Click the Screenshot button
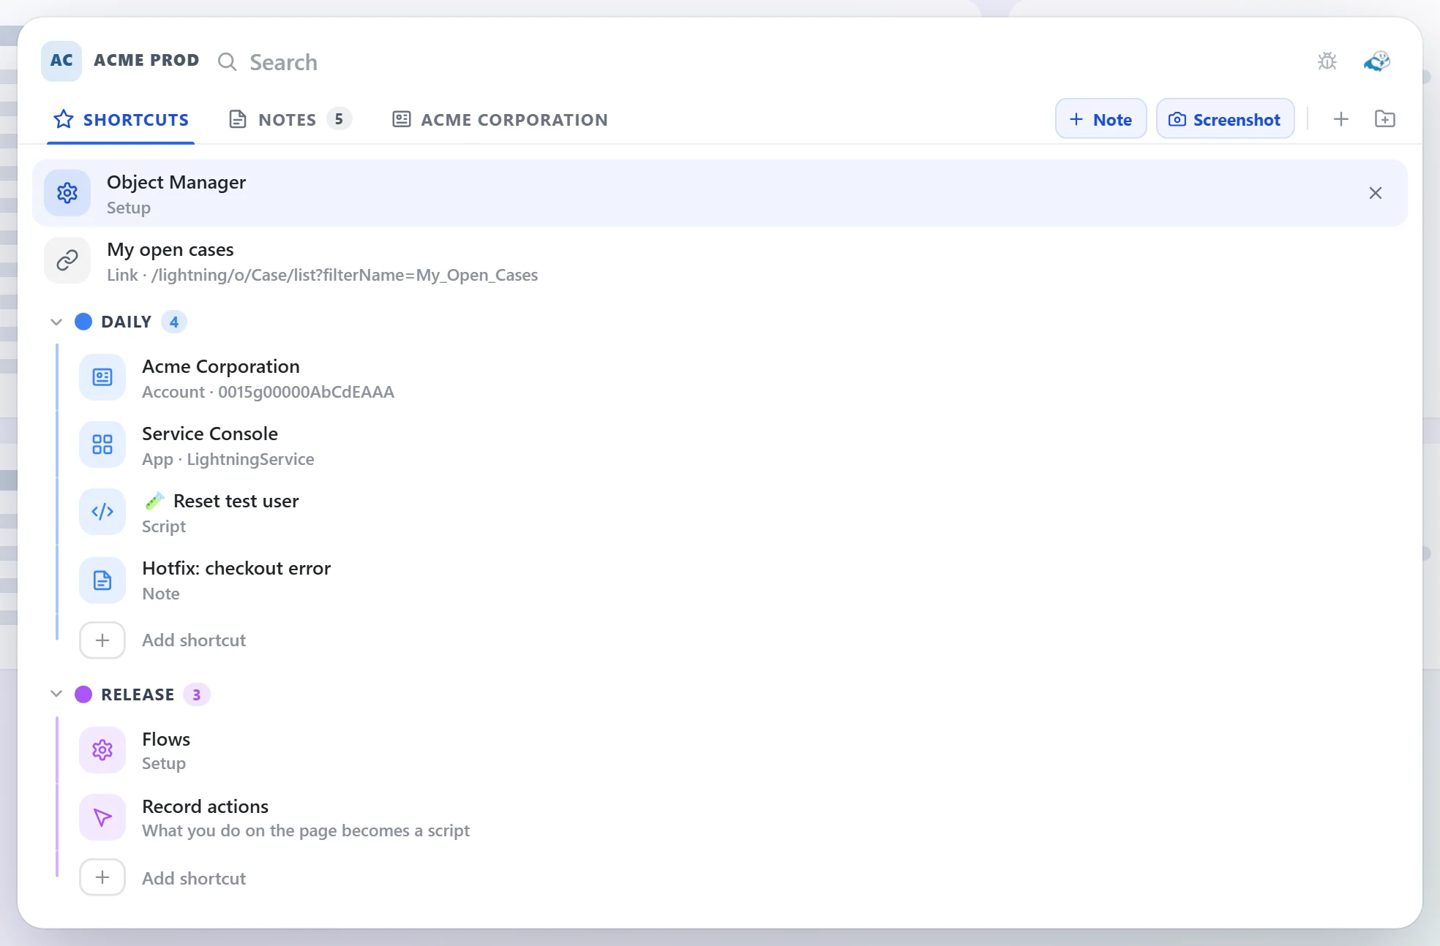1440x946 pixels. pyautogui.click(x=1226, y=119)
